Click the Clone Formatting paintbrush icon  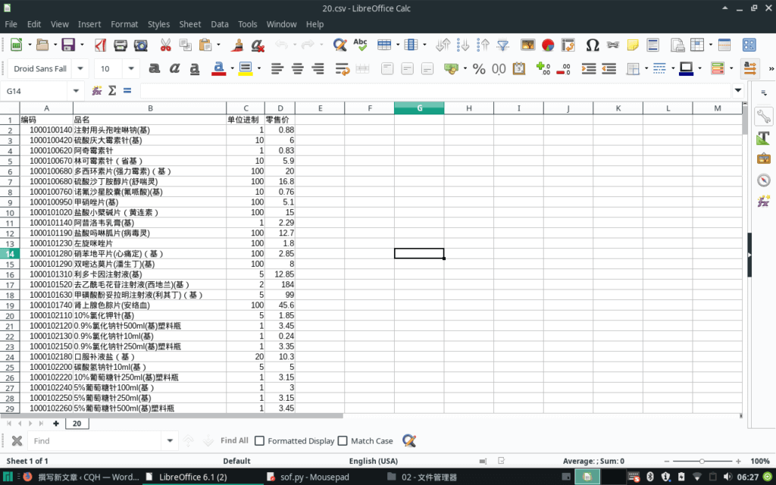coord(237,45)
